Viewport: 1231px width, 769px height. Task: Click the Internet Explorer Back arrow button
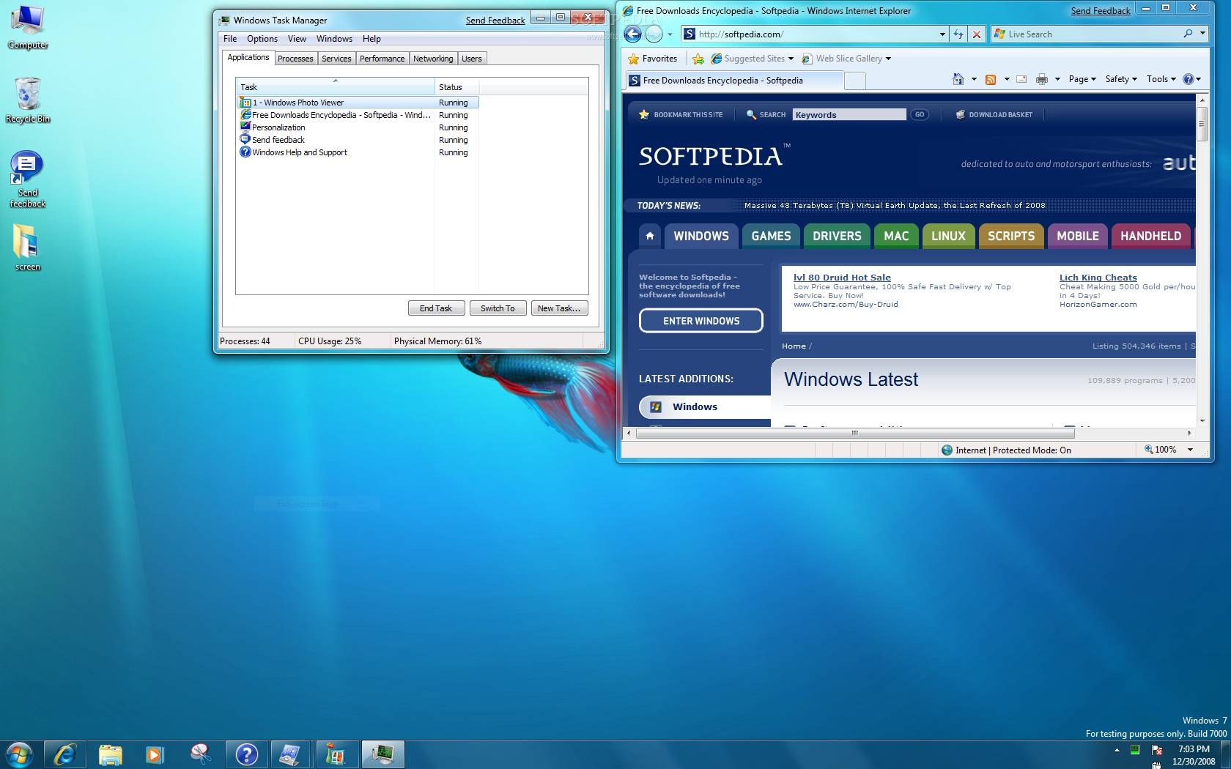632,34
